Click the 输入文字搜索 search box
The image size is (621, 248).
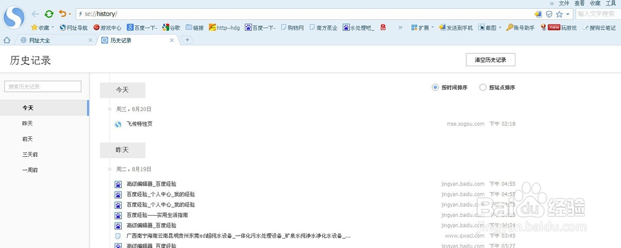(x=598, y=14)
